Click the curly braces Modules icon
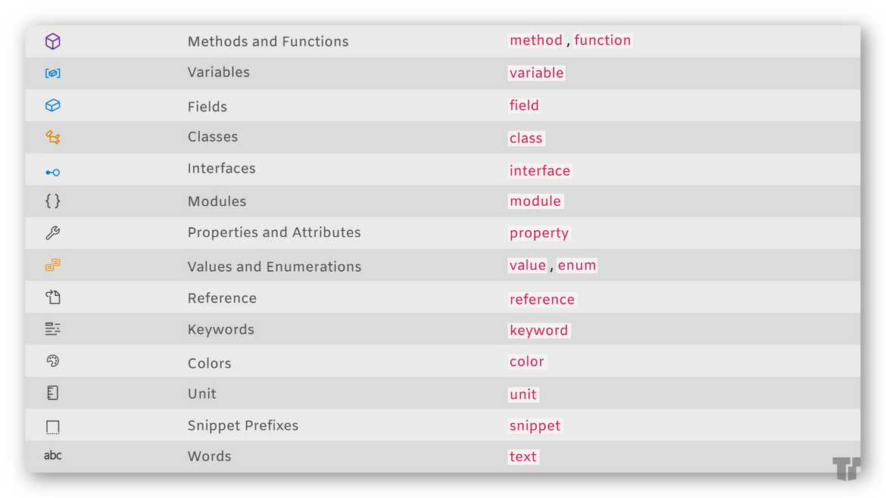Screen dimensions: 886x498 click(x=52, y=201)
